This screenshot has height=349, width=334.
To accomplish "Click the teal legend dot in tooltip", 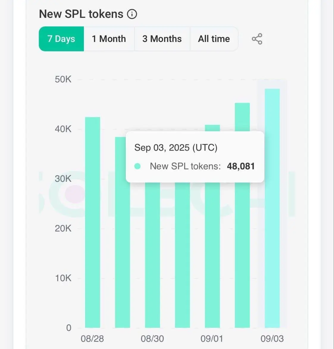I will (137, 166).
